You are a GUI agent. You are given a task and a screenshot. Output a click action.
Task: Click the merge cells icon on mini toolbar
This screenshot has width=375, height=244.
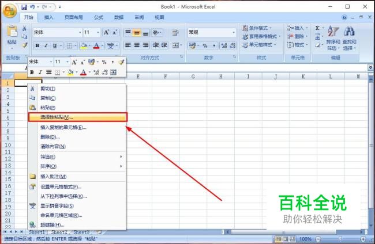[x=113, y=72]
